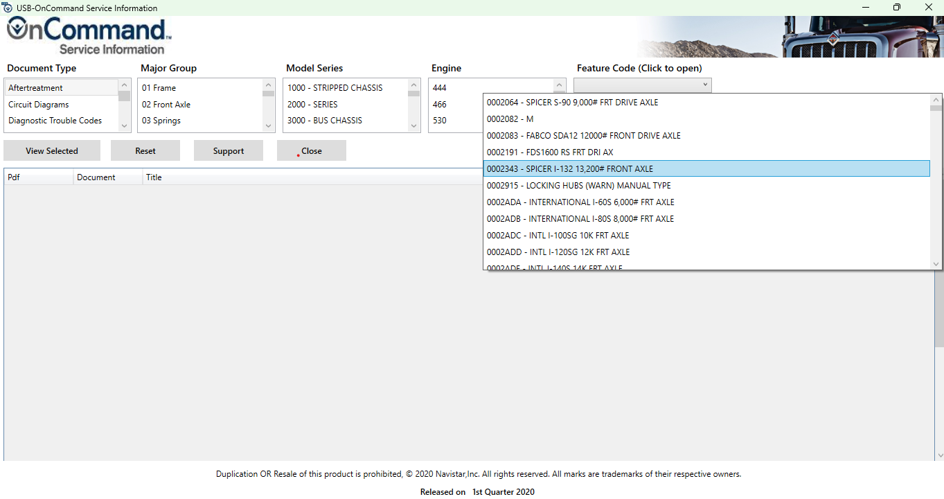Click the View Selected button
The width and height of the screenshot is (944, 499).
(x=52, y=150)
